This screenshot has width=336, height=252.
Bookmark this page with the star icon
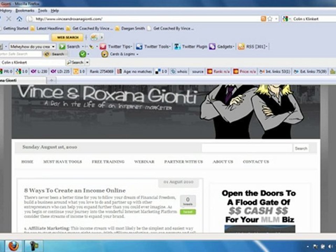pyautogui.click(x=270, y=19)
